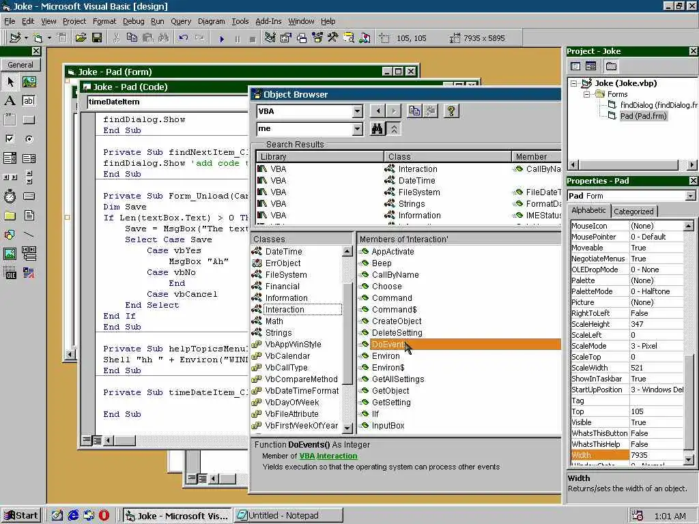Switch to the Categorized properties tab
Viewport: 699px width, 524px height.
click(633, 212)
